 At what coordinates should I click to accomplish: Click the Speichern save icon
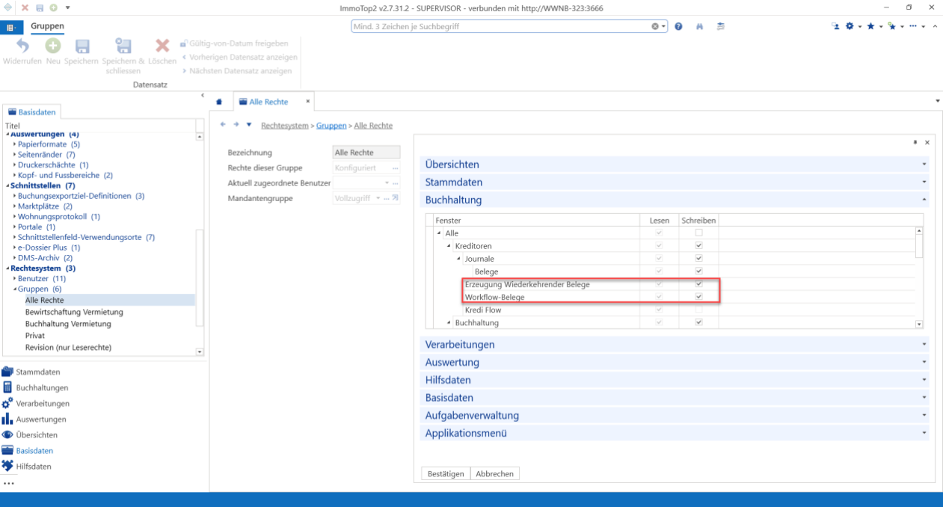pyautogui.click(x=82, y=46)
